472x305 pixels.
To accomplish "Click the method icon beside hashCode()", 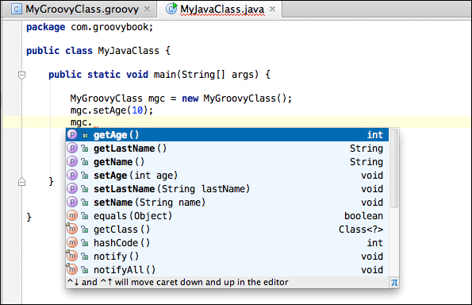I will coord(72,242).
